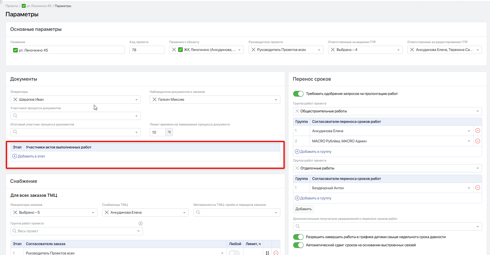Click the info icon near Группа работ проекта
The height and width of the screenshot is (255, 490).
[141, 224]
